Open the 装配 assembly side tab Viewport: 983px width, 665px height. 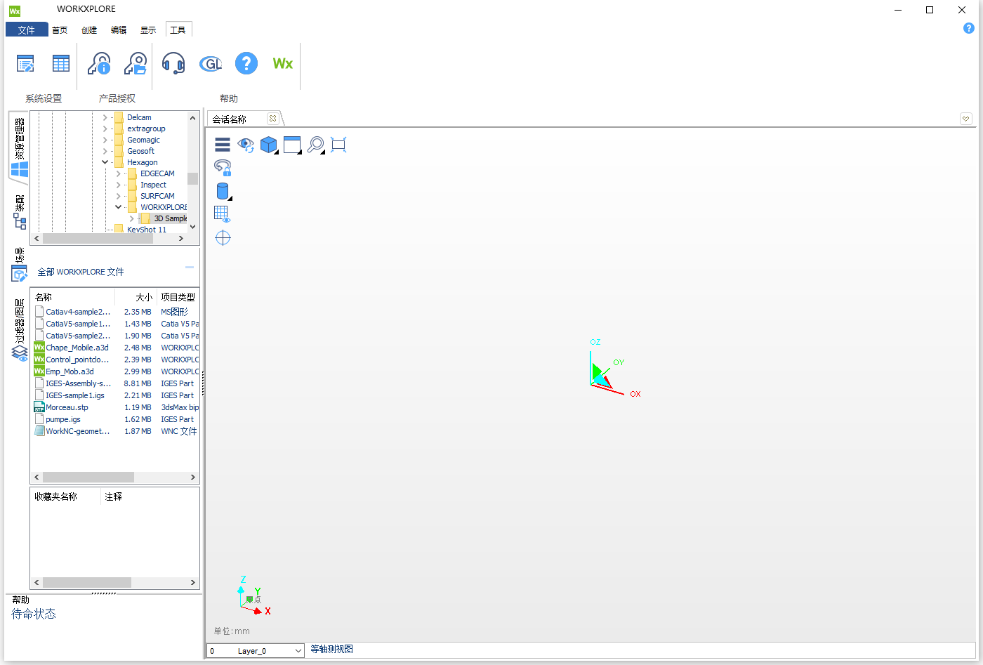(20, 211)
